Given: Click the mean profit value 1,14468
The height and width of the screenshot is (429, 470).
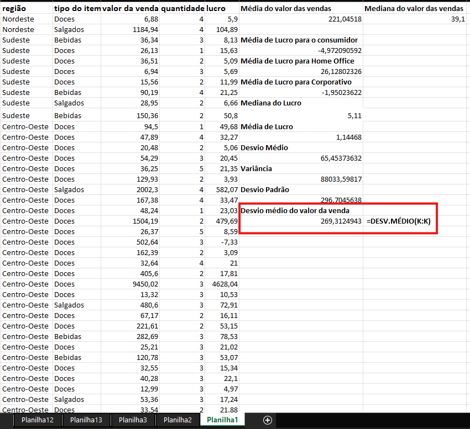Looking at the screenshot, I should coord(301,137).
